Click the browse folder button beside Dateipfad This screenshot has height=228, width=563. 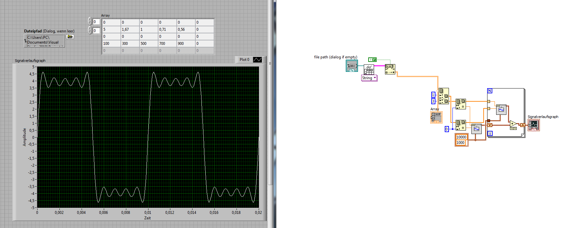70,37
